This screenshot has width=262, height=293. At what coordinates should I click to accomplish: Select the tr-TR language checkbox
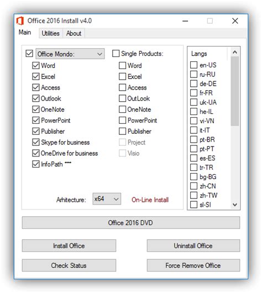[x=194, y=168]
